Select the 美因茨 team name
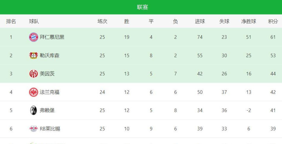The height and width of the screenshot is (144, 282). (47, 74)
